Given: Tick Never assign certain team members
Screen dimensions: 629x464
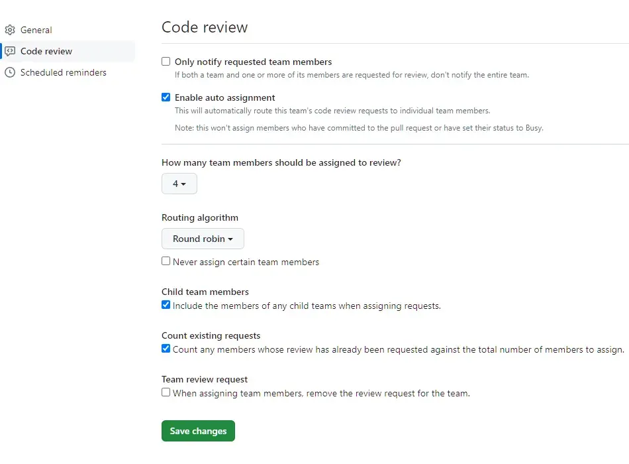Looking at the screenshot, I should tap(166, 261).
